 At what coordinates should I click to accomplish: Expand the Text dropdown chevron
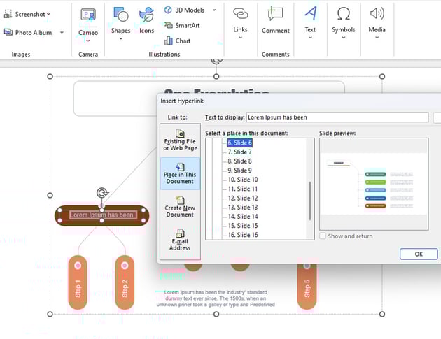[310, 37]
